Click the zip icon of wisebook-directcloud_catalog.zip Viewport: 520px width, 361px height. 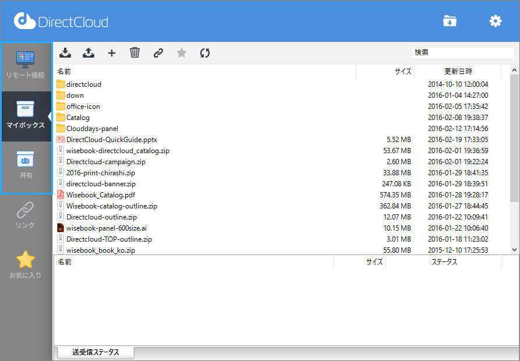point(61,150)
